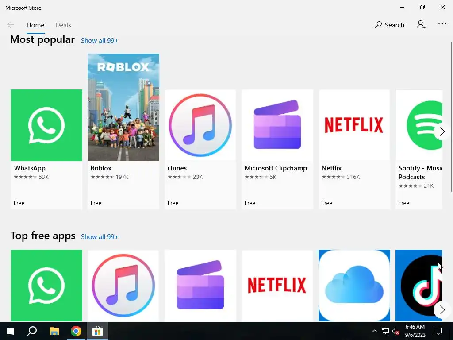453x340 pixels.
Task: Advance Top free apps row with right chevron
Action: pos(442,310)
